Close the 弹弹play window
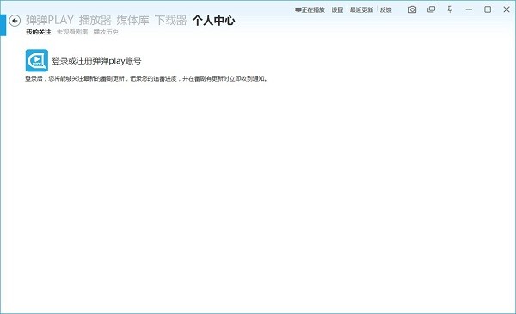 [507, 9]
